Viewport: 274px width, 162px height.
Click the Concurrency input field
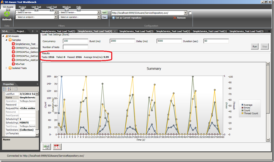pos(76,41)
